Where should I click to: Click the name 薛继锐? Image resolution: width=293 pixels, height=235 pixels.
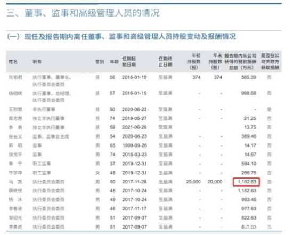click(15, 191)
